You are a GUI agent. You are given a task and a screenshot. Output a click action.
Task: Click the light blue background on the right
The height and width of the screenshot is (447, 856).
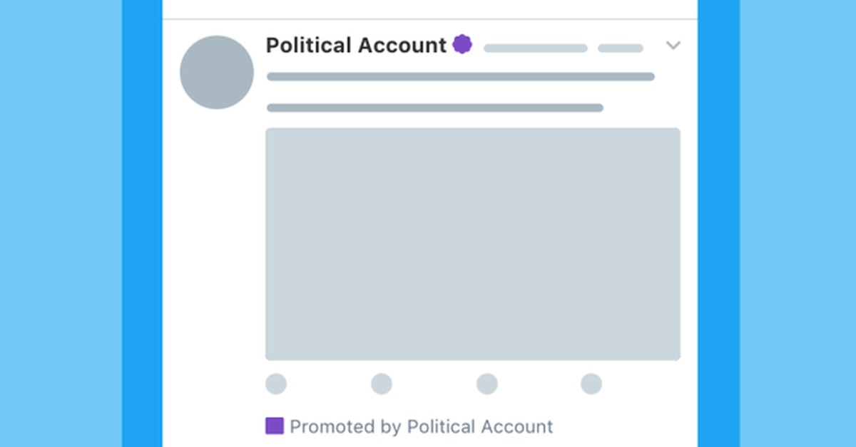pos(798,223)
